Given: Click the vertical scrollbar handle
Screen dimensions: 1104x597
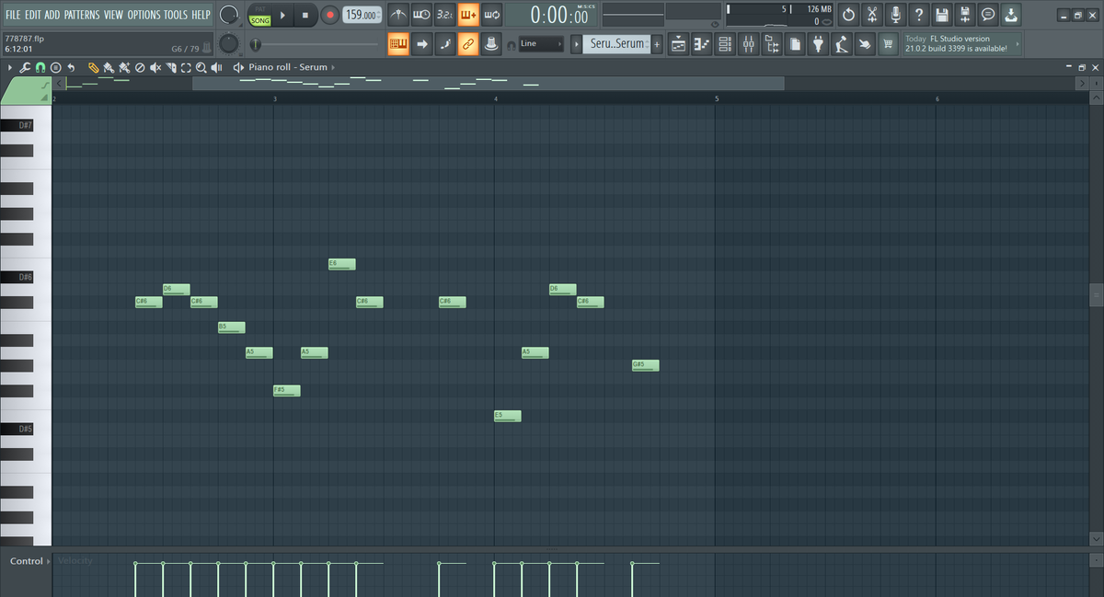Looking at the screenshot, I should pos(1096,294).
